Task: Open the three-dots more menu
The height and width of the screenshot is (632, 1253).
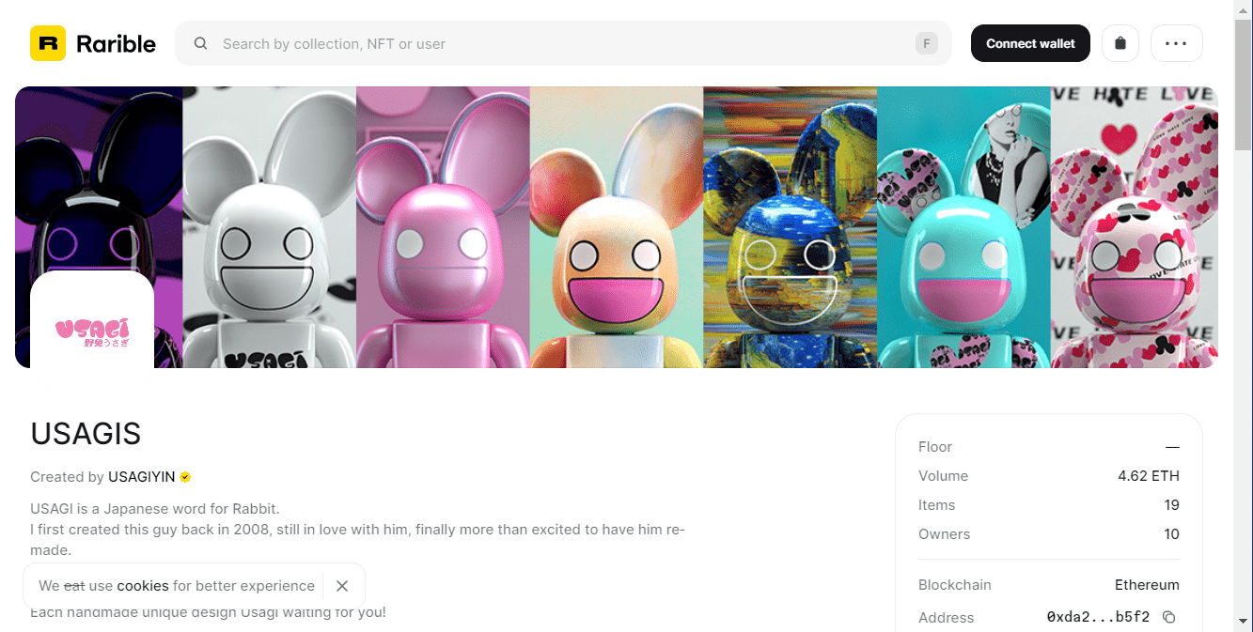Action: coord(1176,43)
